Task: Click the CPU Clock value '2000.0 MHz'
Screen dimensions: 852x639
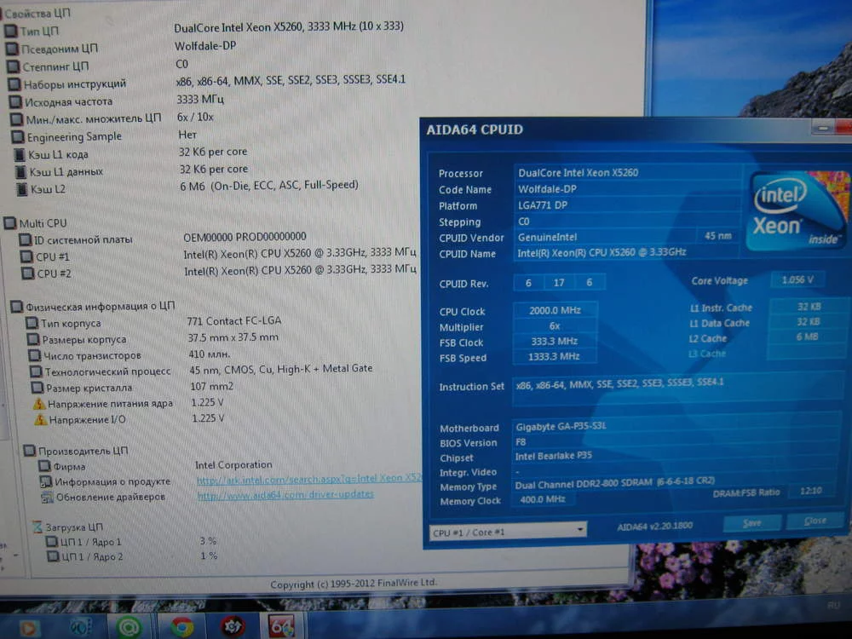Action: click(555, 310)
